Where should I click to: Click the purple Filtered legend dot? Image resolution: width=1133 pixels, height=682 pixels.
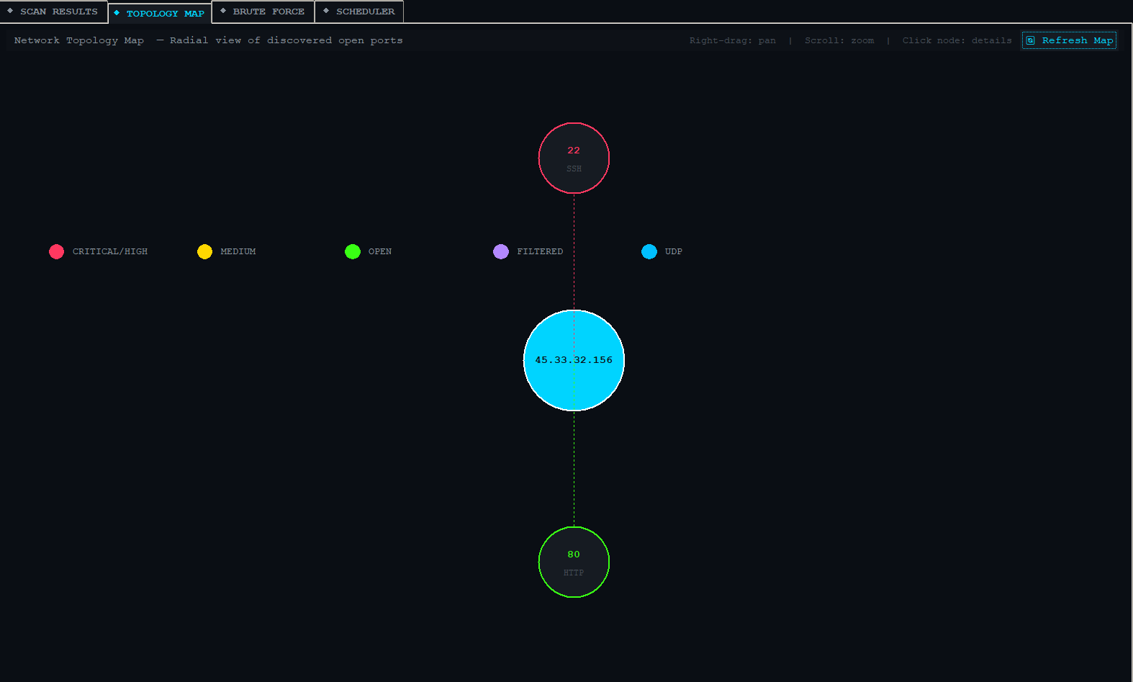[x=501, y=251]
